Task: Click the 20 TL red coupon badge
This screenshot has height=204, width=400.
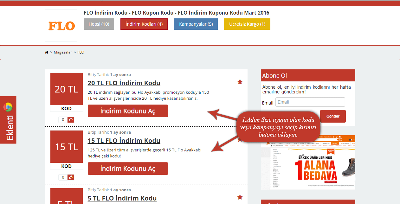Action: click(x=67, y=89)
